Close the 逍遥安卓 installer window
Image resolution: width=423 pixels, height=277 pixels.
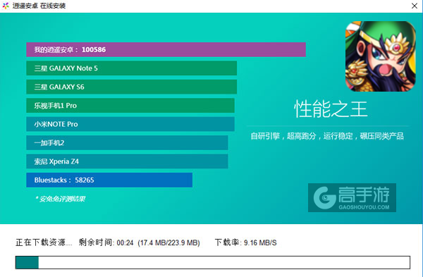coord(415,6)
